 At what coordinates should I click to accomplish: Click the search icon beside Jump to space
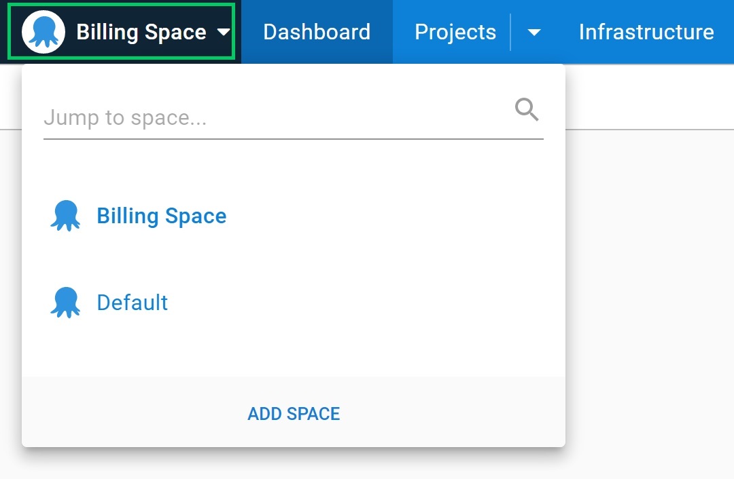tap(527, 109)
